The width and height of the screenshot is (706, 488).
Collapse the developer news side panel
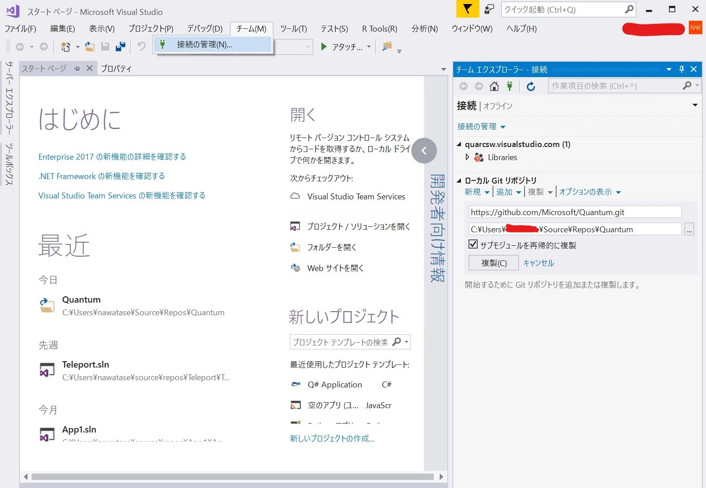(424, 151)
